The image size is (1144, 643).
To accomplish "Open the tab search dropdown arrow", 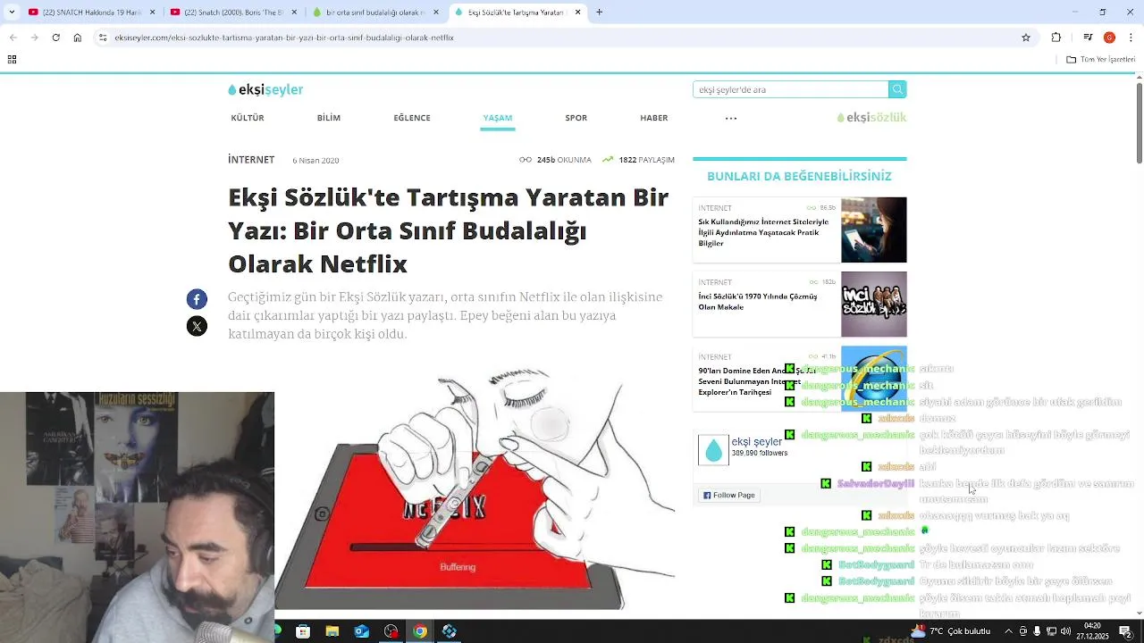I will pos(12,13).
